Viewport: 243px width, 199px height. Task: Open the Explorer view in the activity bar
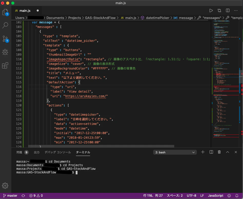(x=5, y=12)
